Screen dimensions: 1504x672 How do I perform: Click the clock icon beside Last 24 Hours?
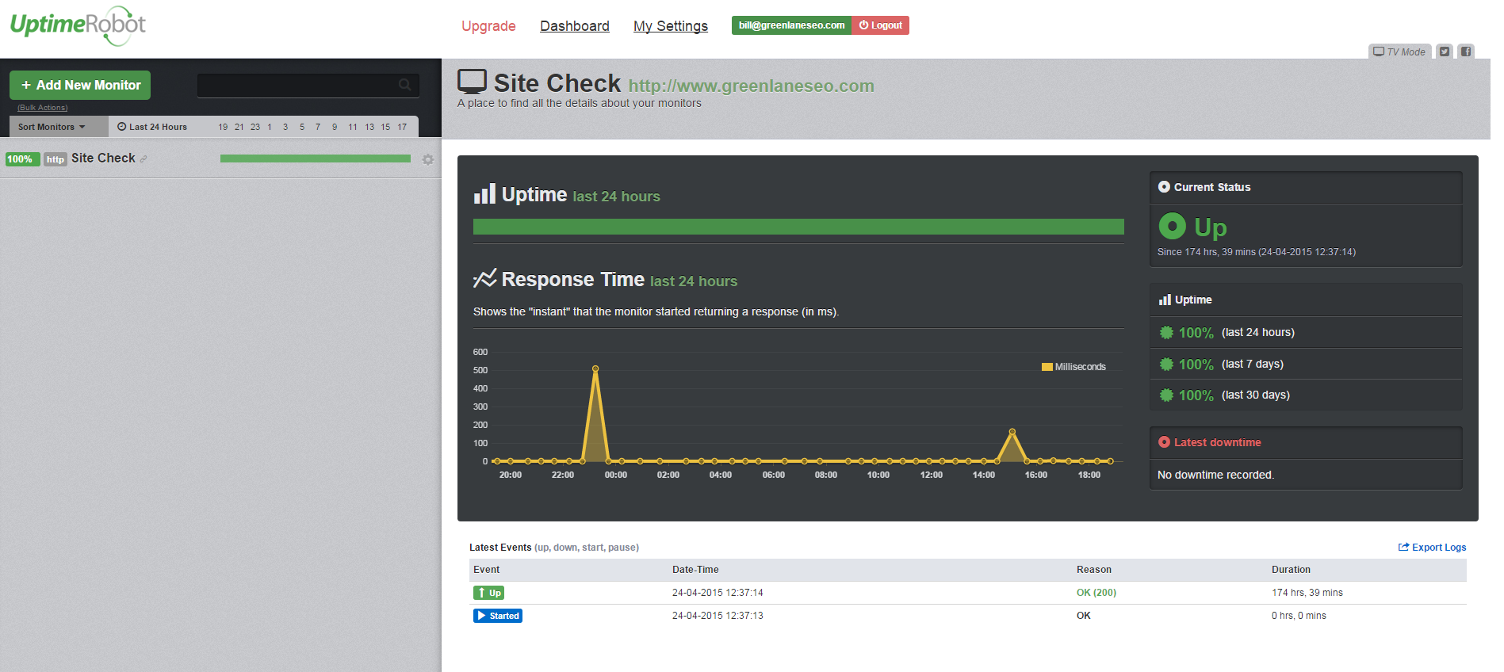[x=122, y=127]
